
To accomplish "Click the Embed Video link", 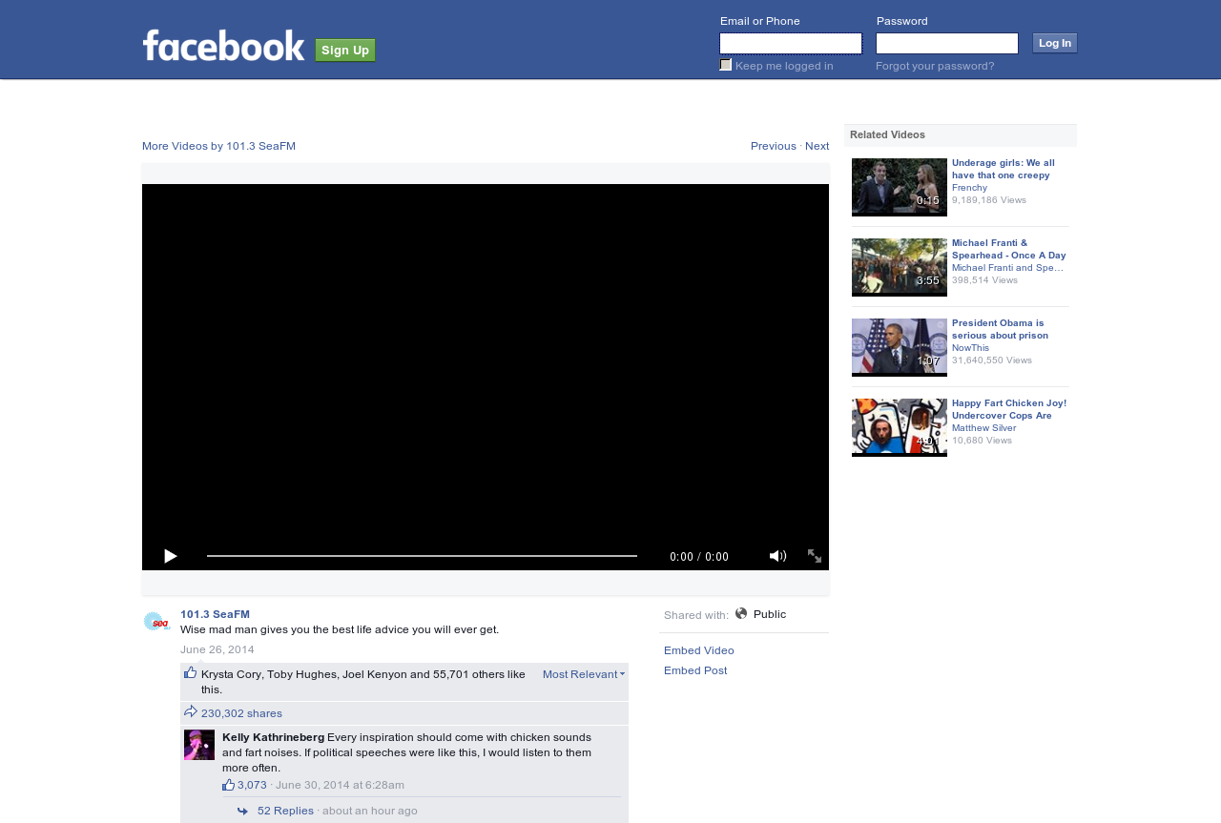I will pyautogui.click(x=699, y=650).
